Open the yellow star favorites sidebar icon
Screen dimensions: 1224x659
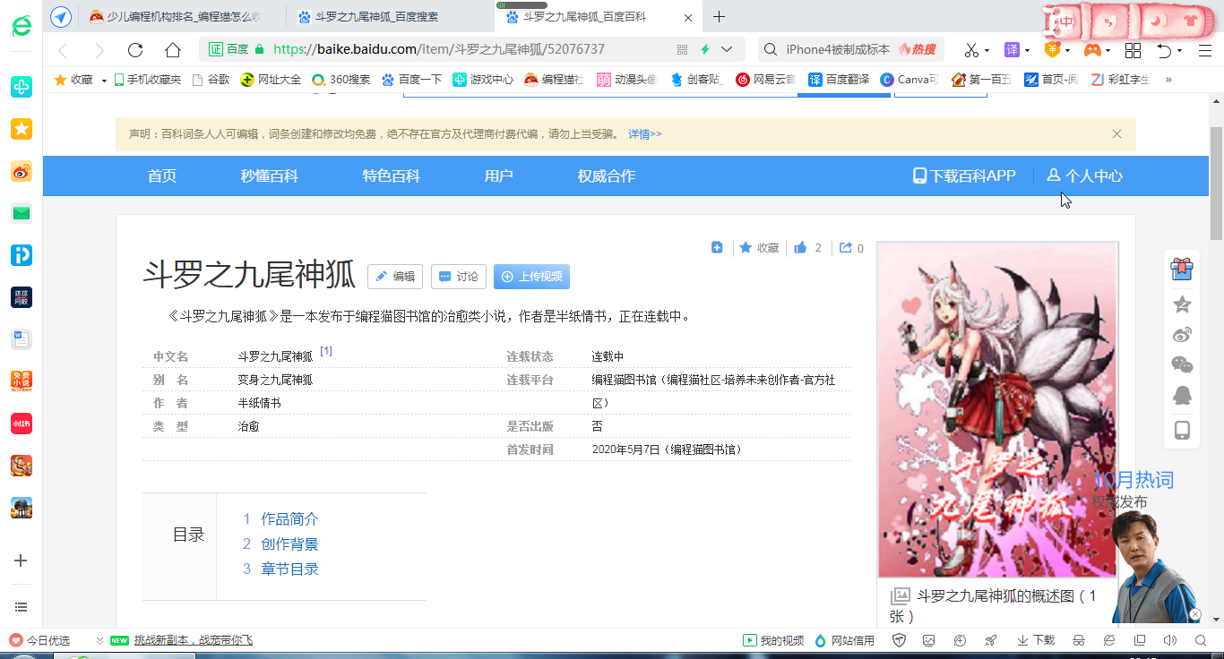tap(22, 129)
